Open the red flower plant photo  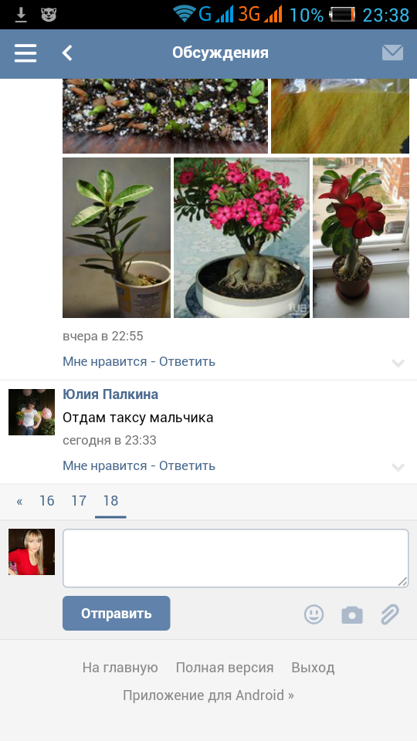pos(361,238)
